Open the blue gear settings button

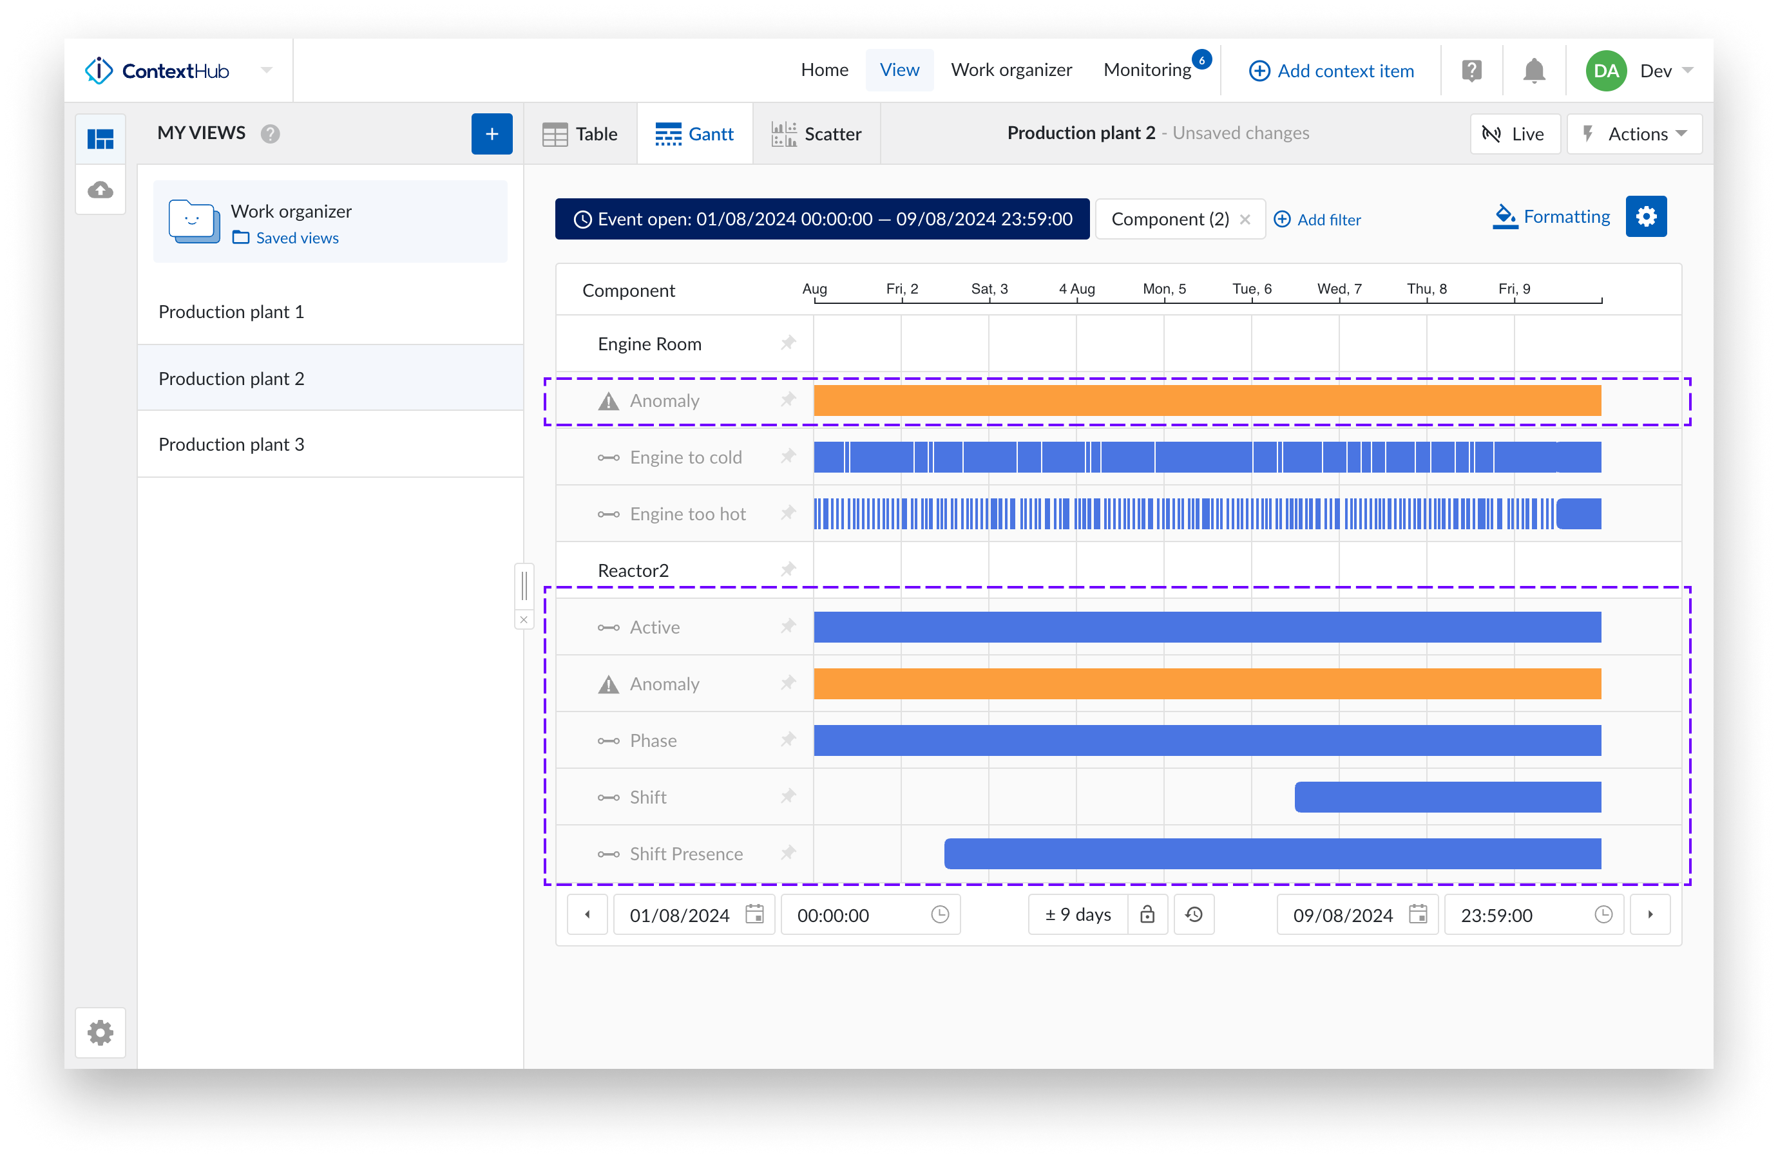[x=1646, y=216]
